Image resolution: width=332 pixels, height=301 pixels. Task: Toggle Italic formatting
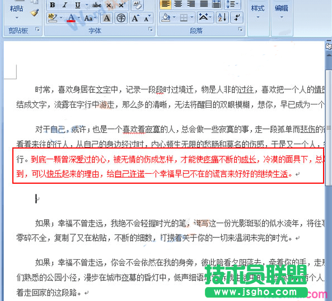click(65, 5)
